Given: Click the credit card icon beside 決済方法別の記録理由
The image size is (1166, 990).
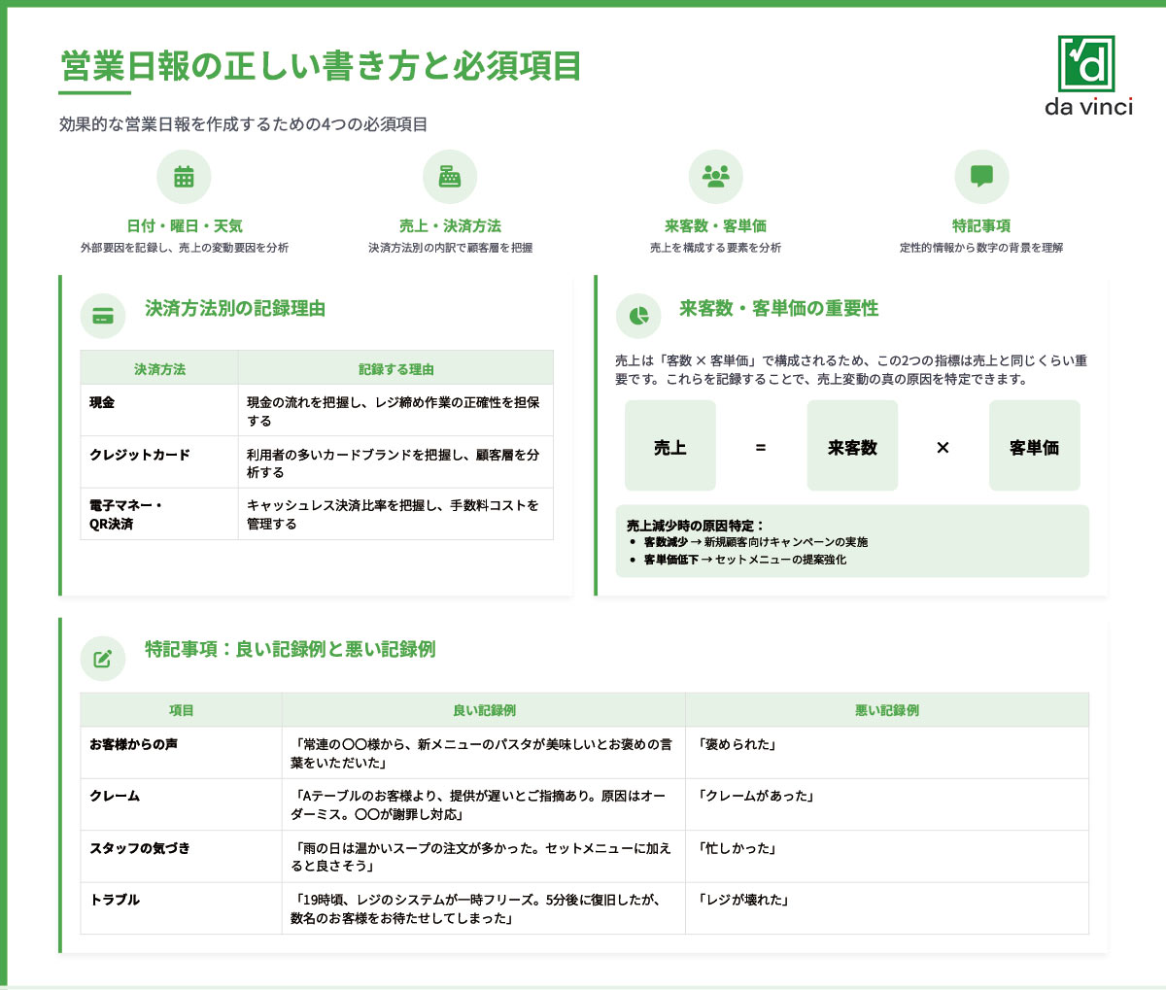Looking at the screenshot, I should [102, 316].
